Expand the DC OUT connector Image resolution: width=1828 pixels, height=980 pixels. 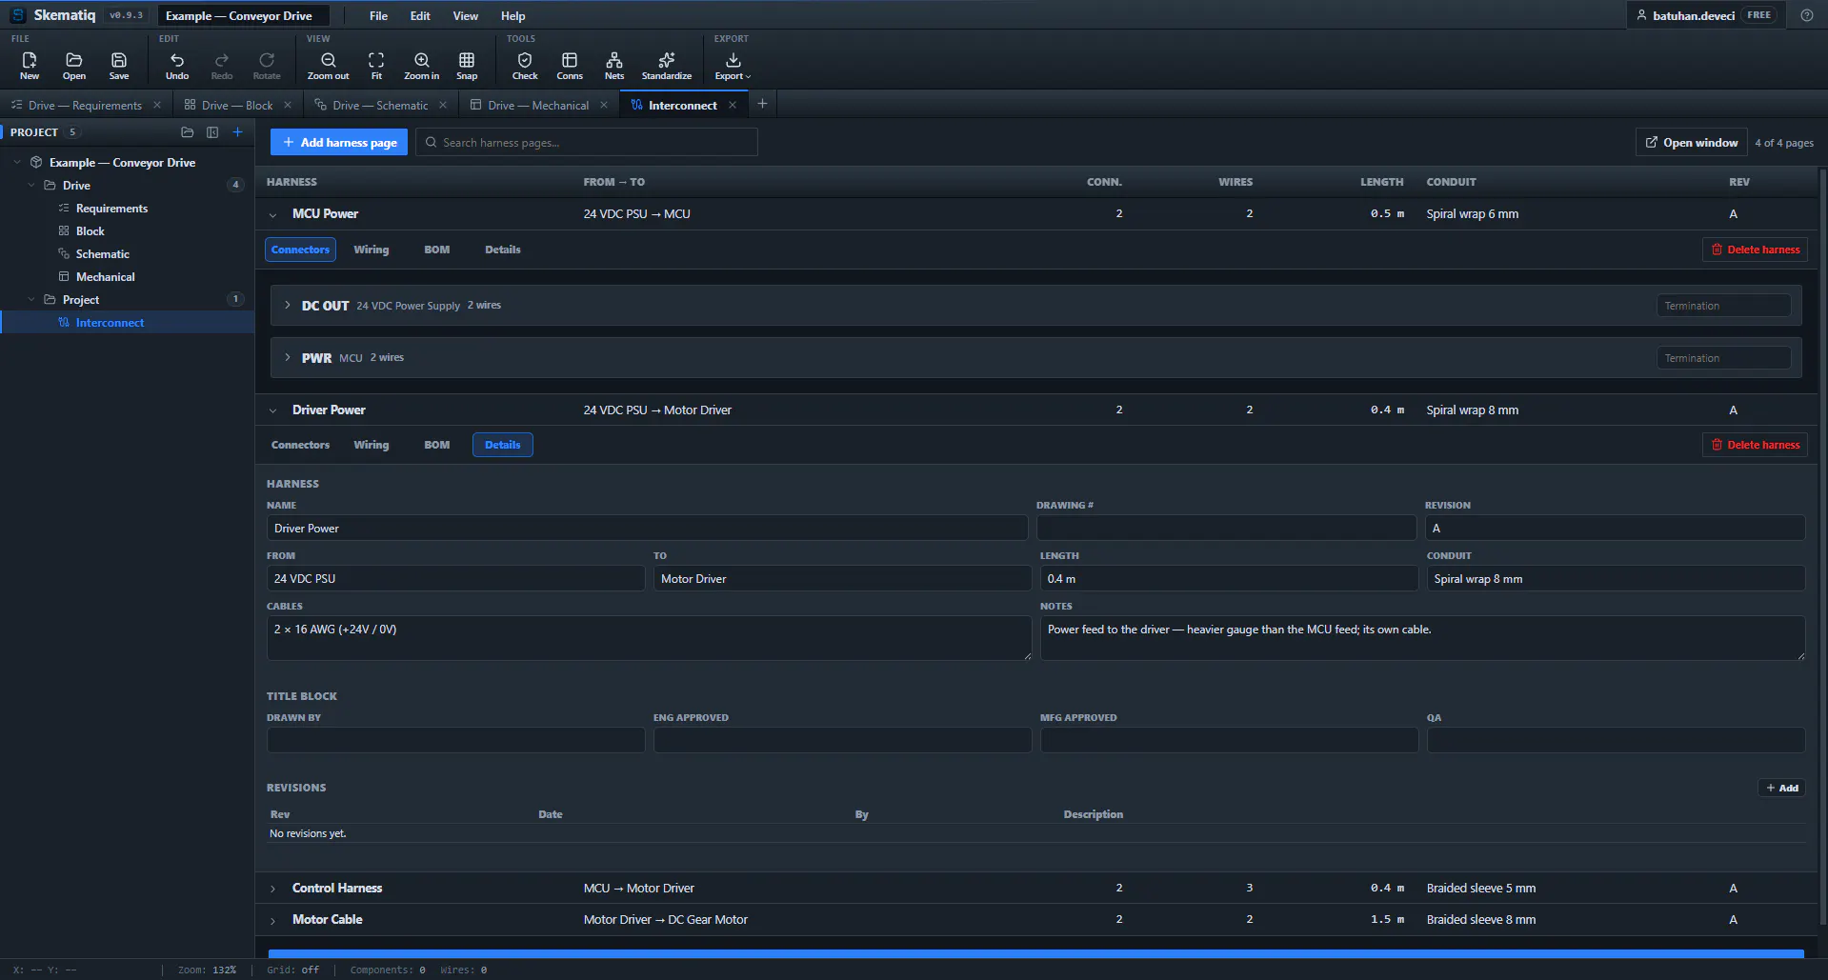coord(288,306)
